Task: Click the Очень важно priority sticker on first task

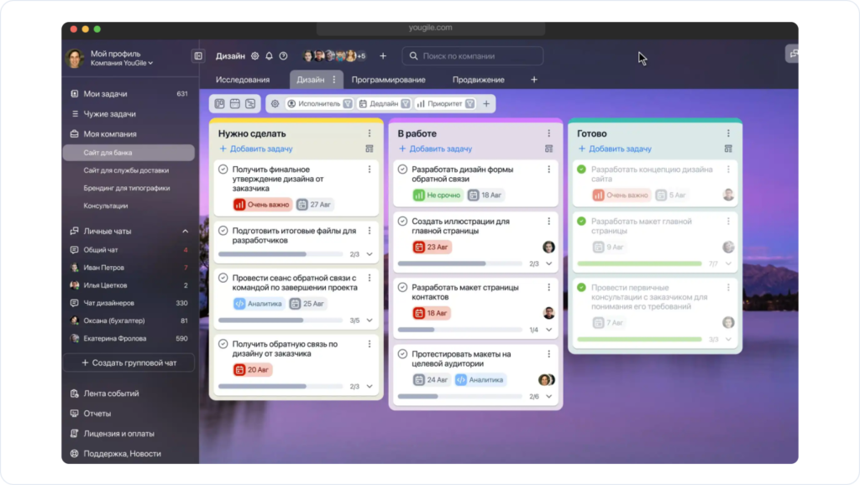Action: (262, 205)
